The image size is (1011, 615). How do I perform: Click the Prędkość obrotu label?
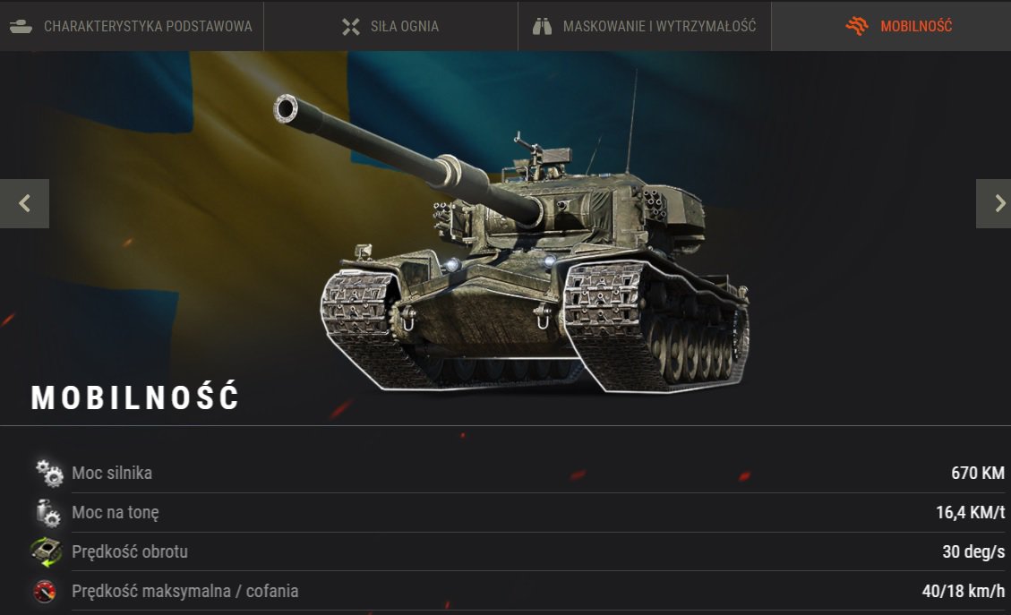pos(130,551)
